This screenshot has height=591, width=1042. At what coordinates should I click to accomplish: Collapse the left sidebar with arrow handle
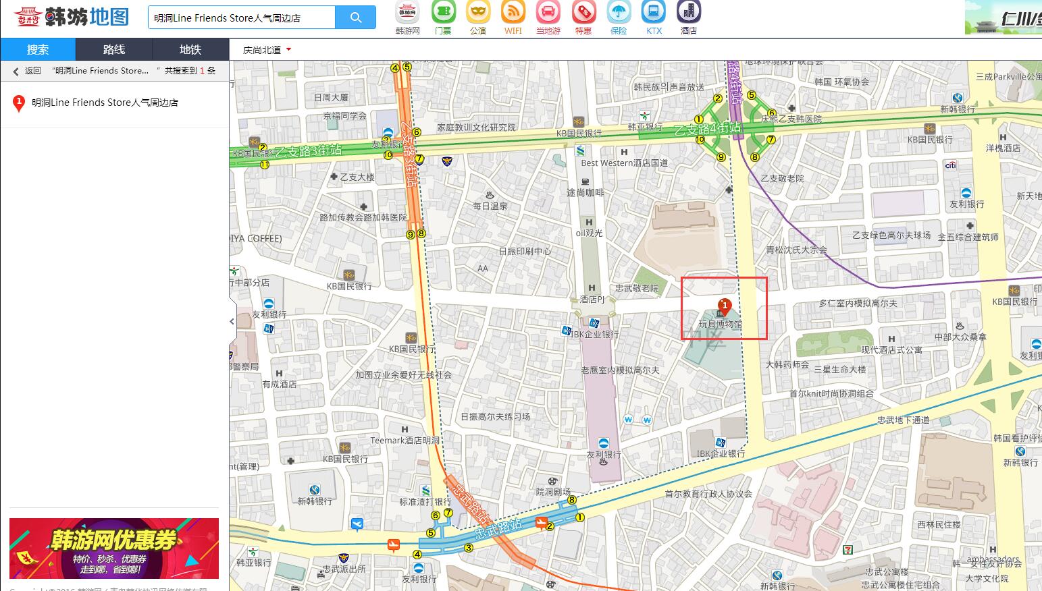232,321
